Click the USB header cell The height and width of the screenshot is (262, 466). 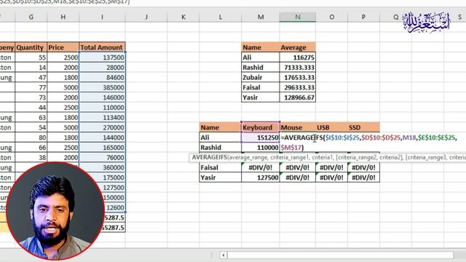[332, 127]
